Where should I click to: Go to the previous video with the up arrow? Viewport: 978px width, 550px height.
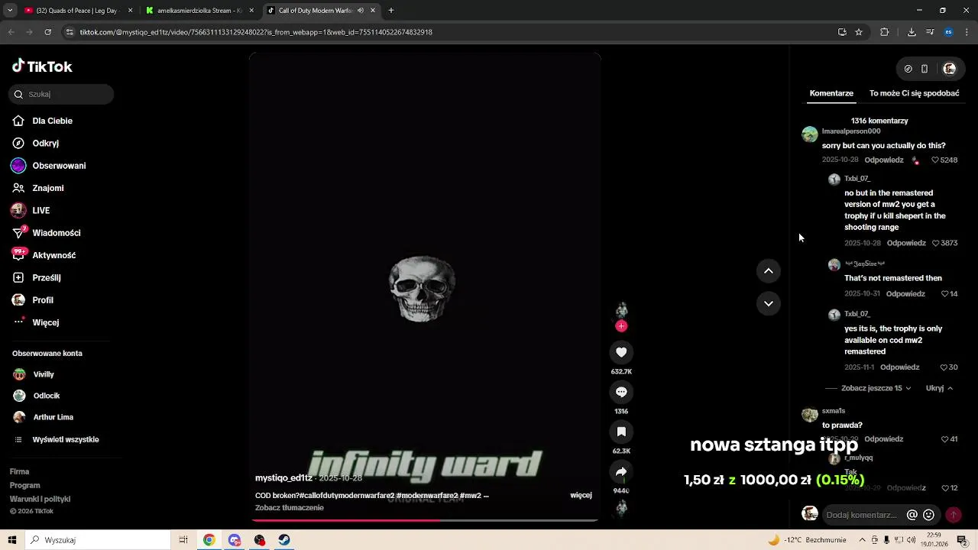(x=769, y=271)
